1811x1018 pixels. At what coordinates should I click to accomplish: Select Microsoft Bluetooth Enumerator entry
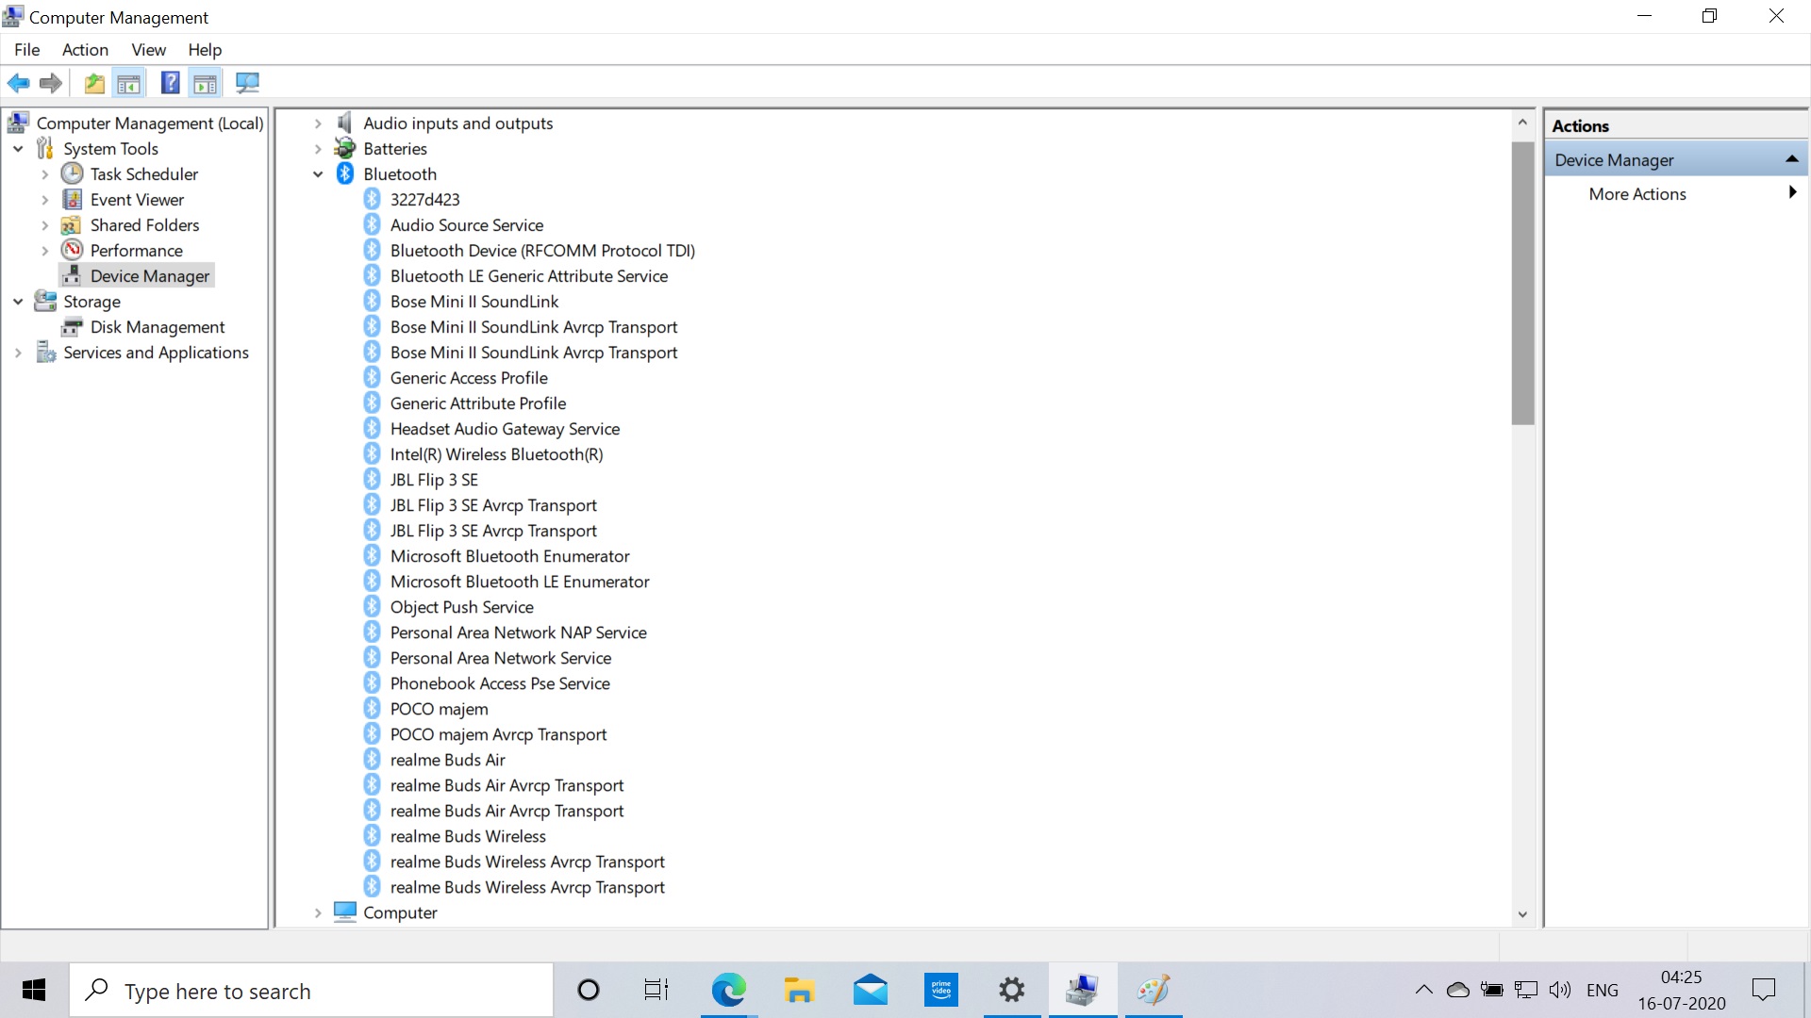(x=510, y=555)
